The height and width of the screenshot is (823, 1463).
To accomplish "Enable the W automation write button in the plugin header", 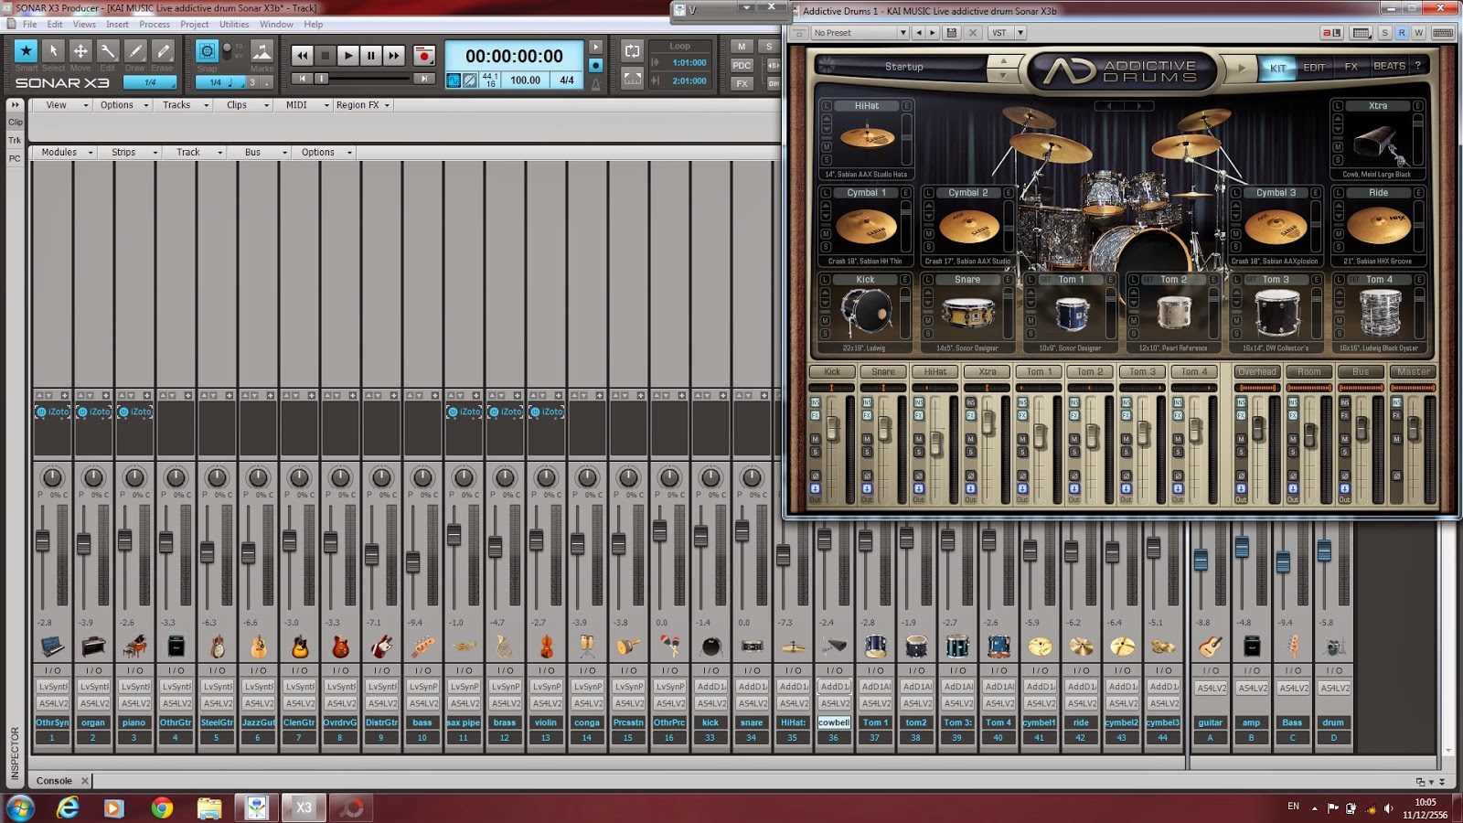I will tap(1418, 33).
